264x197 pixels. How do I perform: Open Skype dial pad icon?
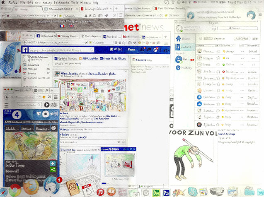coord(214,29)
